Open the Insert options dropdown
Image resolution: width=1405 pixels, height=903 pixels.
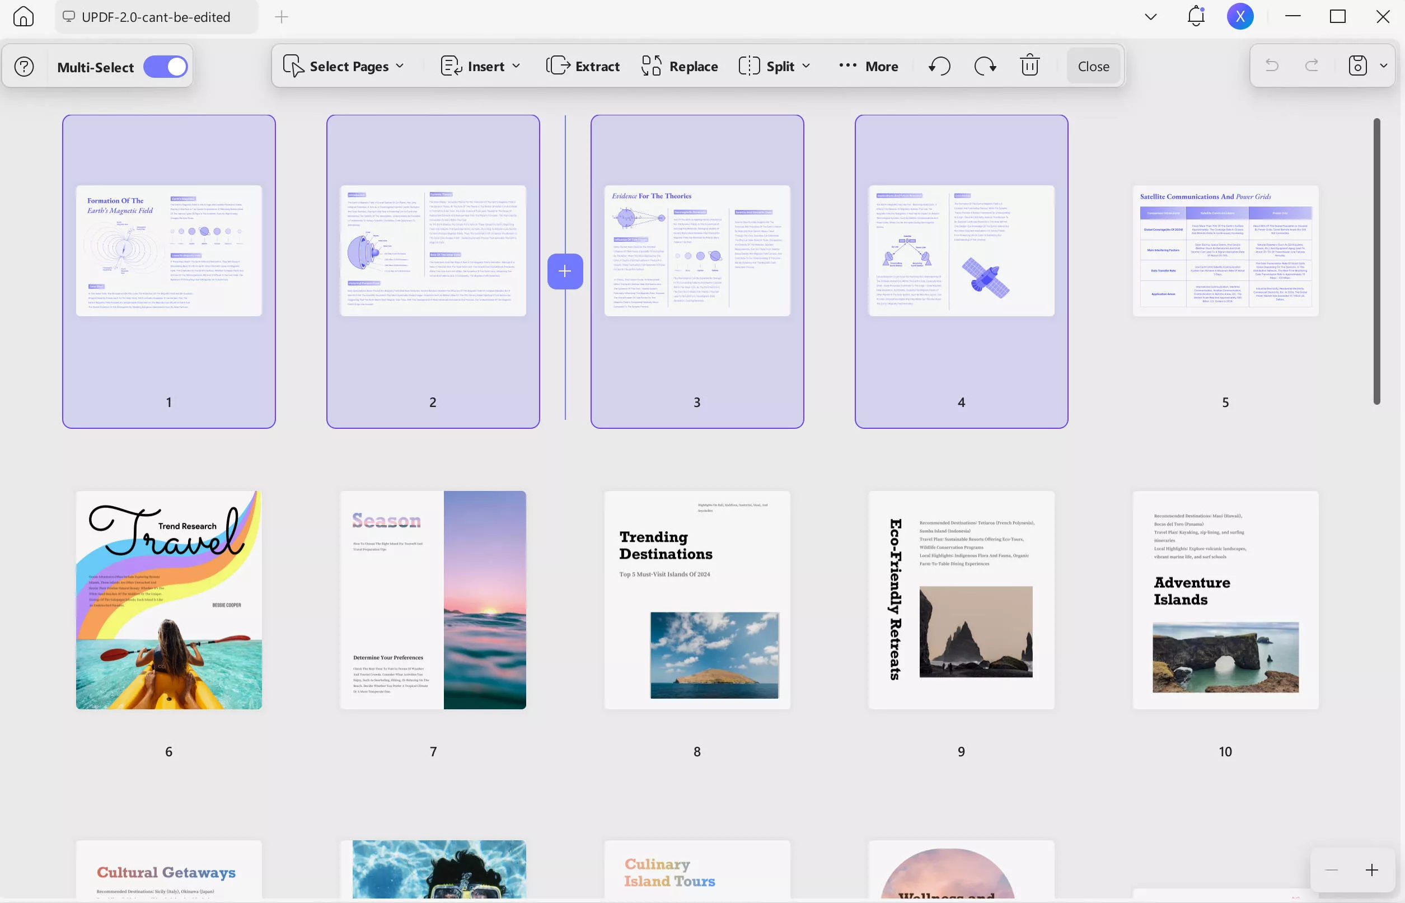(516, 66)
